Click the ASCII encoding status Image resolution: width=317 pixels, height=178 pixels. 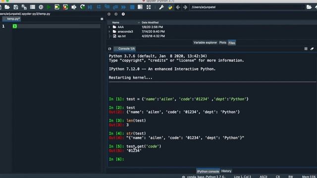click(263, 177)
